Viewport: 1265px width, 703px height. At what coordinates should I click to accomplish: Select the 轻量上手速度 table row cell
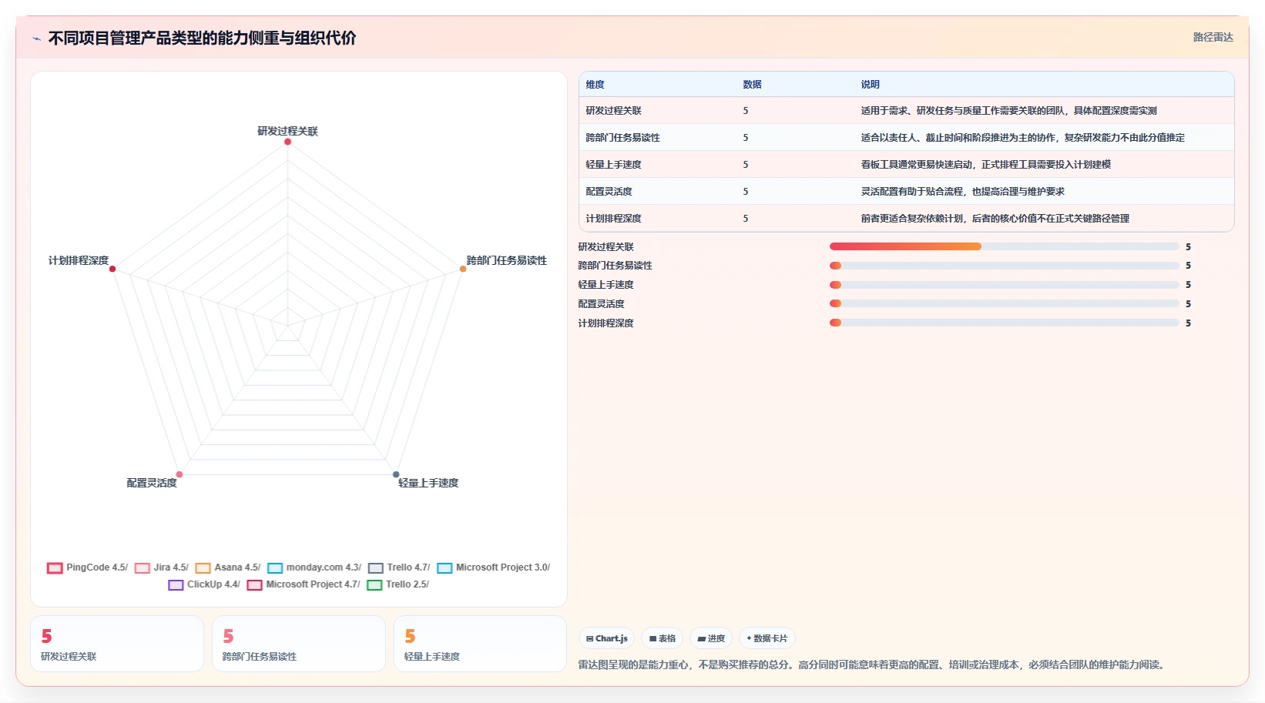(x=613, y=165)
